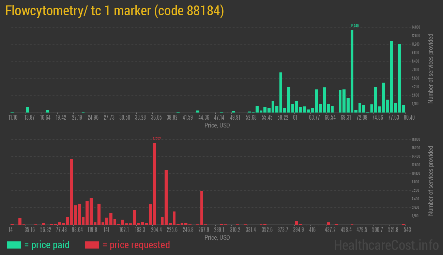
Task: Click the 204.4 tick on lower price axis
Action: 156,230
